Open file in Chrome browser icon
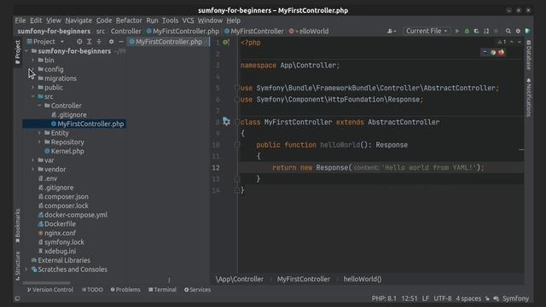Viewport: 546px width, 307px height. click(493, 53)
